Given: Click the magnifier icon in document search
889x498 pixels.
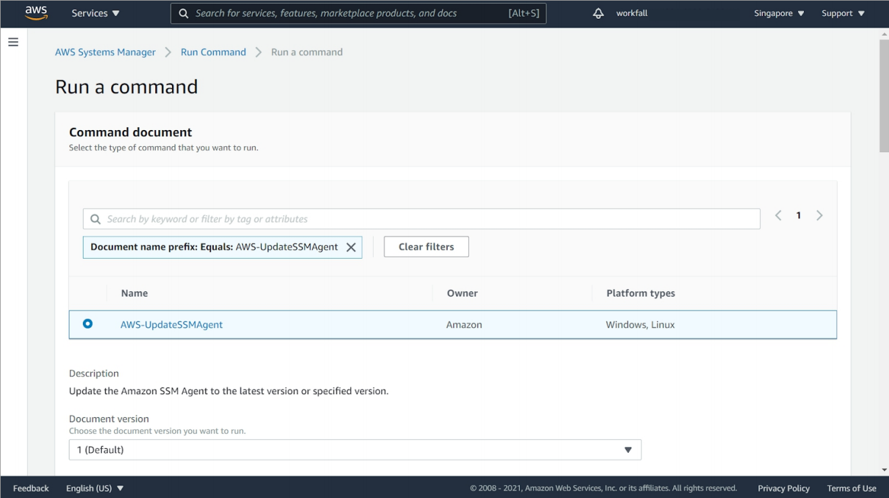Looking at the screenshot, I should 96,219.
